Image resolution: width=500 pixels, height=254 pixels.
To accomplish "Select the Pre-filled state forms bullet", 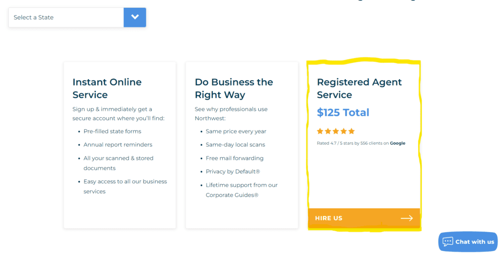I will click(112, 131).
